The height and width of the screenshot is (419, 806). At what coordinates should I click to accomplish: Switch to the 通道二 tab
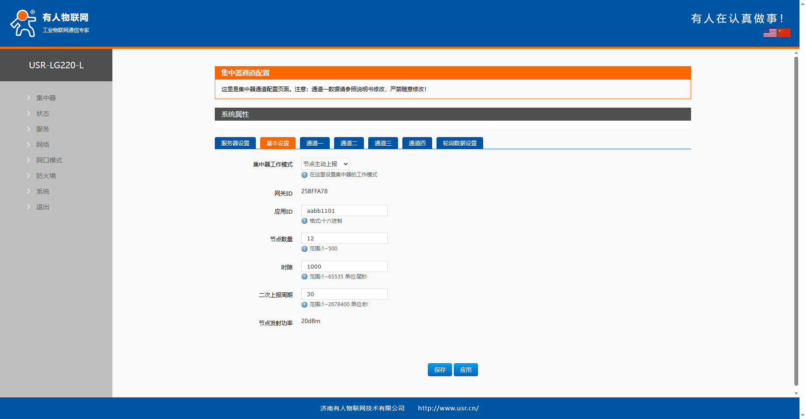click(x=349, y=143)
